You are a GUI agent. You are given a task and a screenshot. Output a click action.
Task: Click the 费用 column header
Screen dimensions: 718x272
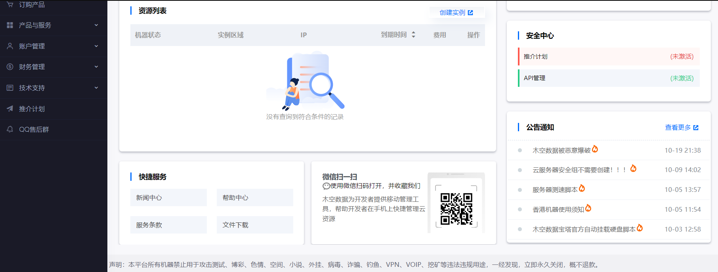(x=440, y=35)
